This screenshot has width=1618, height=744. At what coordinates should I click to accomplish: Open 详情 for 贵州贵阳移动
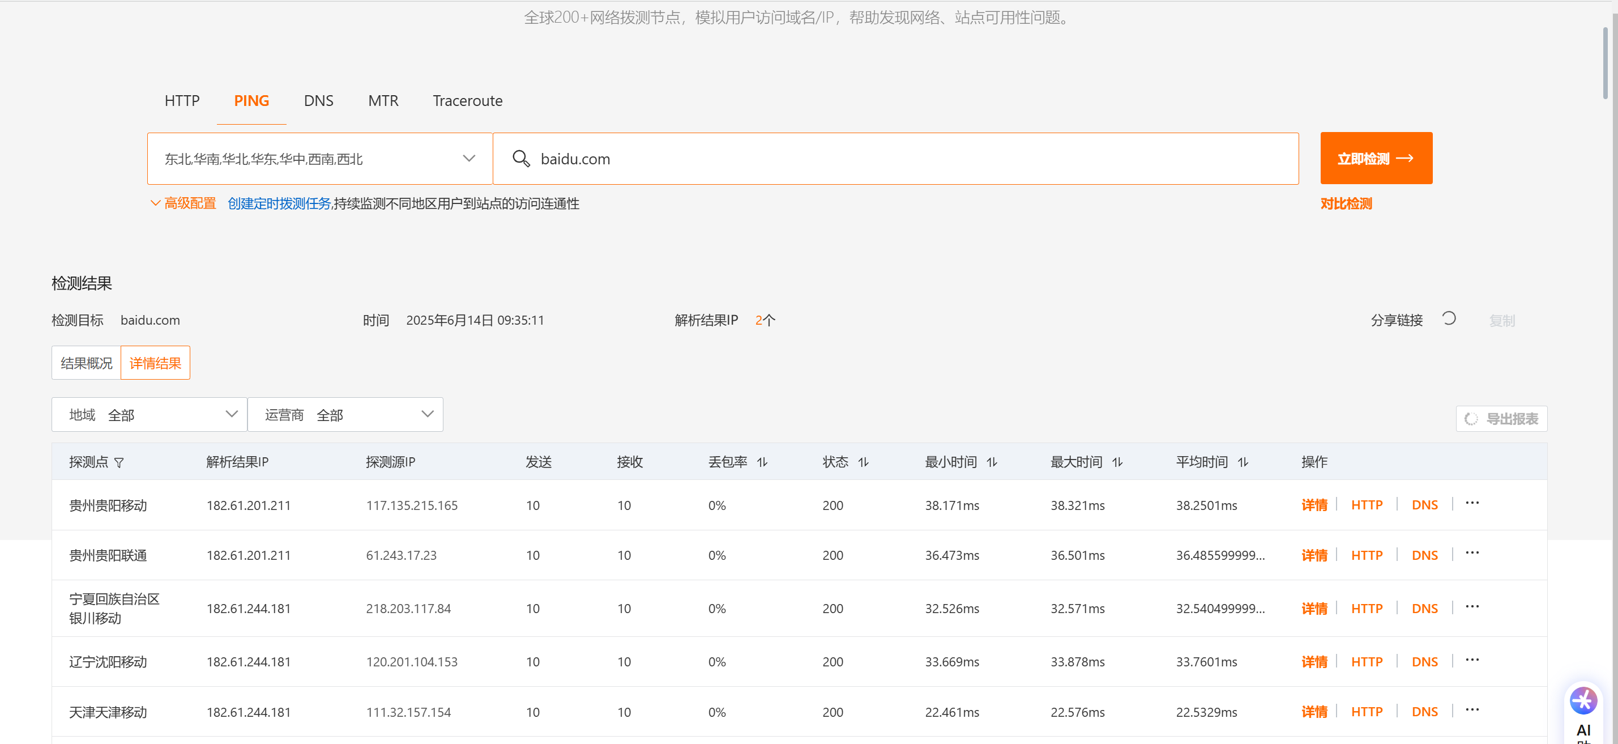point(1314,505)
